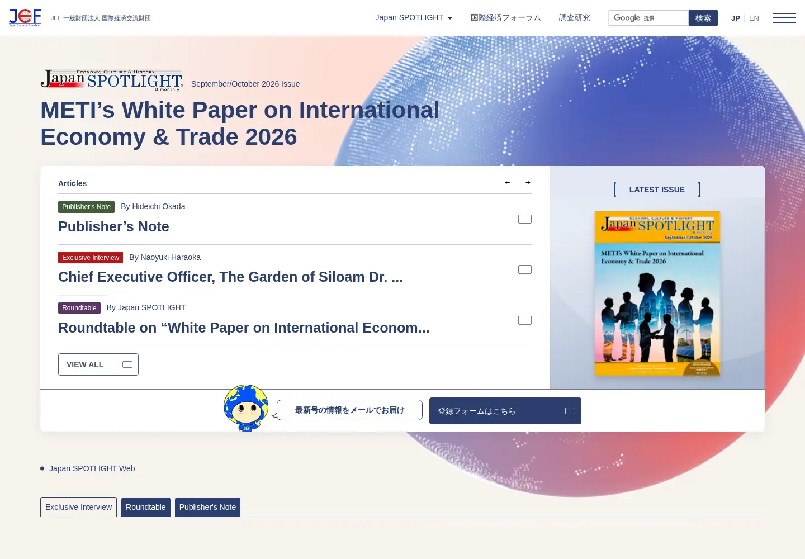Open the Chief Executive Officer interview article
805x559 pixels.
[x=230, y=277]
